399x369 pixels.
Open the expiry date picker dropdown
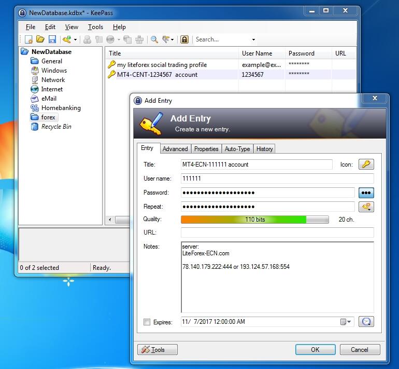click(x=346, y=322)
